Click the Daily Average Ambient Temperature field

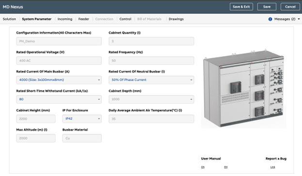[x=151, y=119]
